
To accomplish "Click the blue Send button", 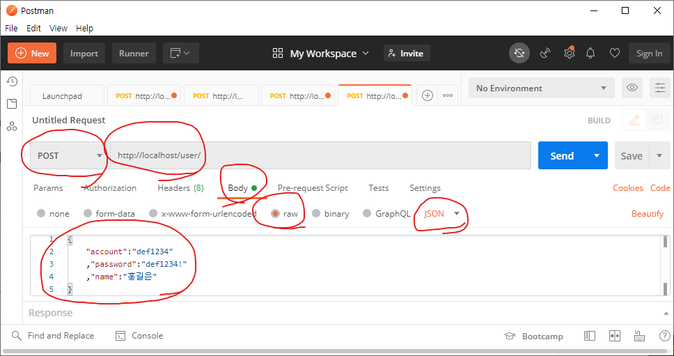I will pos(562,155).
